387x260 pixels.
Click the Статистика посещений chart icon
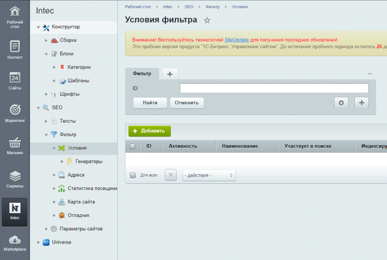[62, 189]
